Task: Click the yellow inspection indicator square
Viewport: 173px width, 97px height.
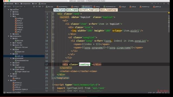Action: [169, 13]
